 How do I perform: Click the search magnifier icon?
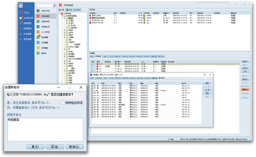tap(55, 6)
